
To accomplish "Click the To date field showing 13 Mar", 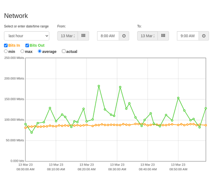I will click(147, 36).
